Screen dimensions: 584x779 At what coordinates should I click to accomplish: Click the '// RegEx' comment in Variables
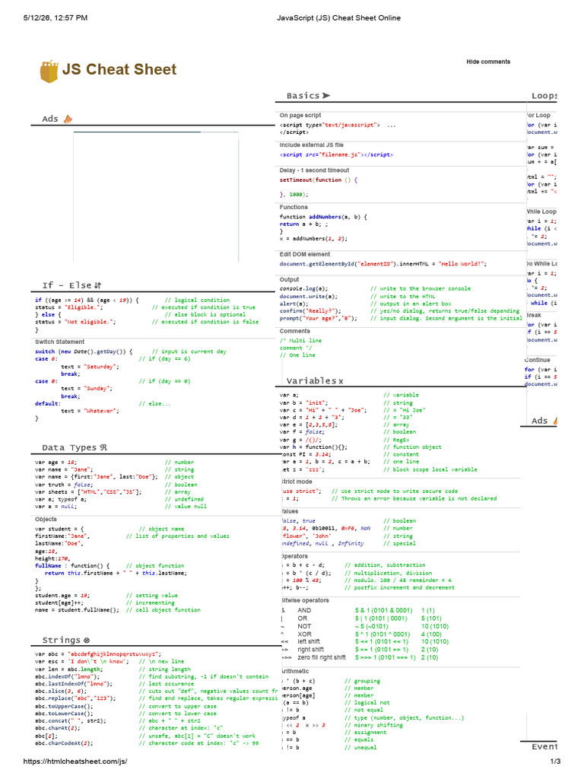[396, 440]
